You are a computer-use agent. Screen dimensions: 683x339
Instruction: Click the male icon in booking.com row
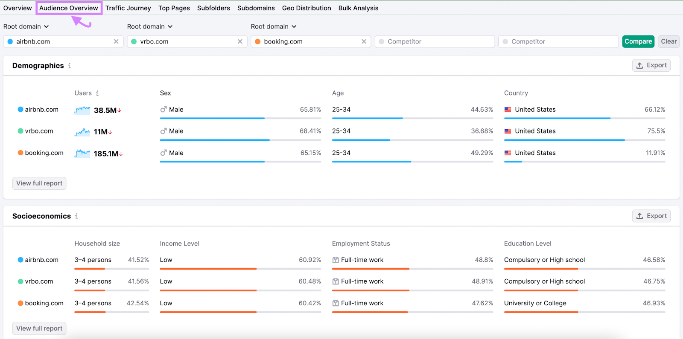163,153
